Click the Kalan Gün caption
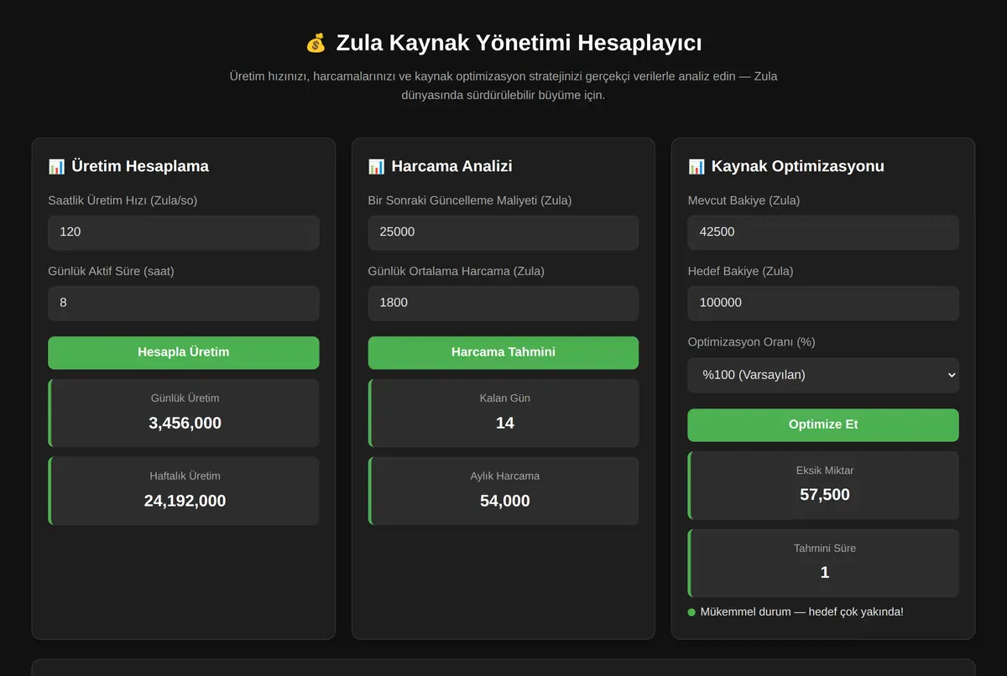This screenshot has height=676, width=1007. tap(505, 398)
